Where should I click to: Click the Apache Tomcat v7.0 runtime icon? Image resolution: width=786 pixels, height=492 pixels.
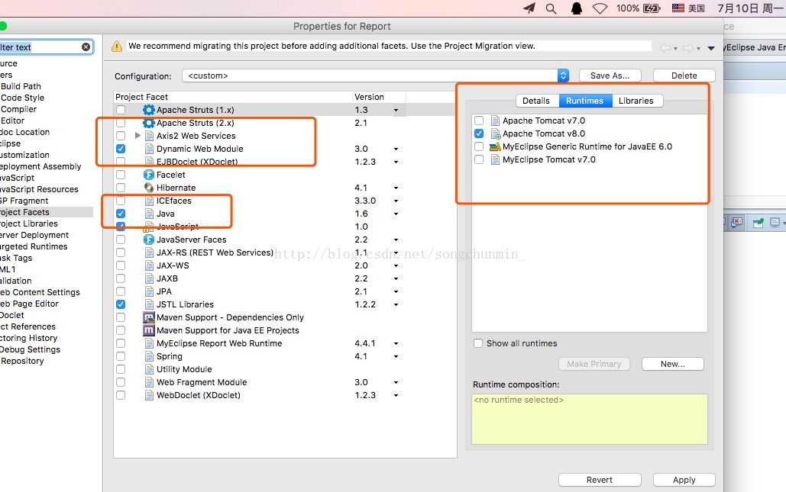[495, 121]
